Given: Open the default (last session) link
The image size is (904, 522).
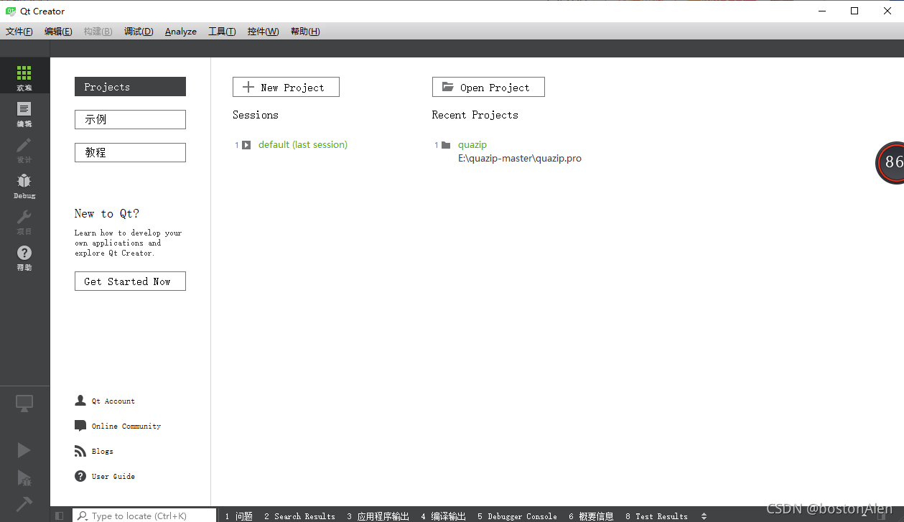Looking at the screenshot, I should coord(303,145).
